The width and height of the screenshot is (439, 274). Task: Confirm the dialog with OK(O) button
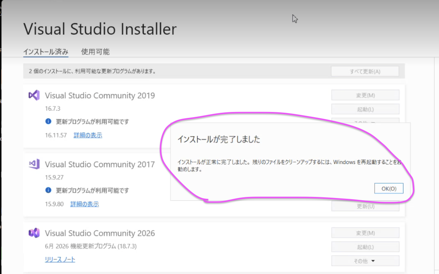(389, 189)
